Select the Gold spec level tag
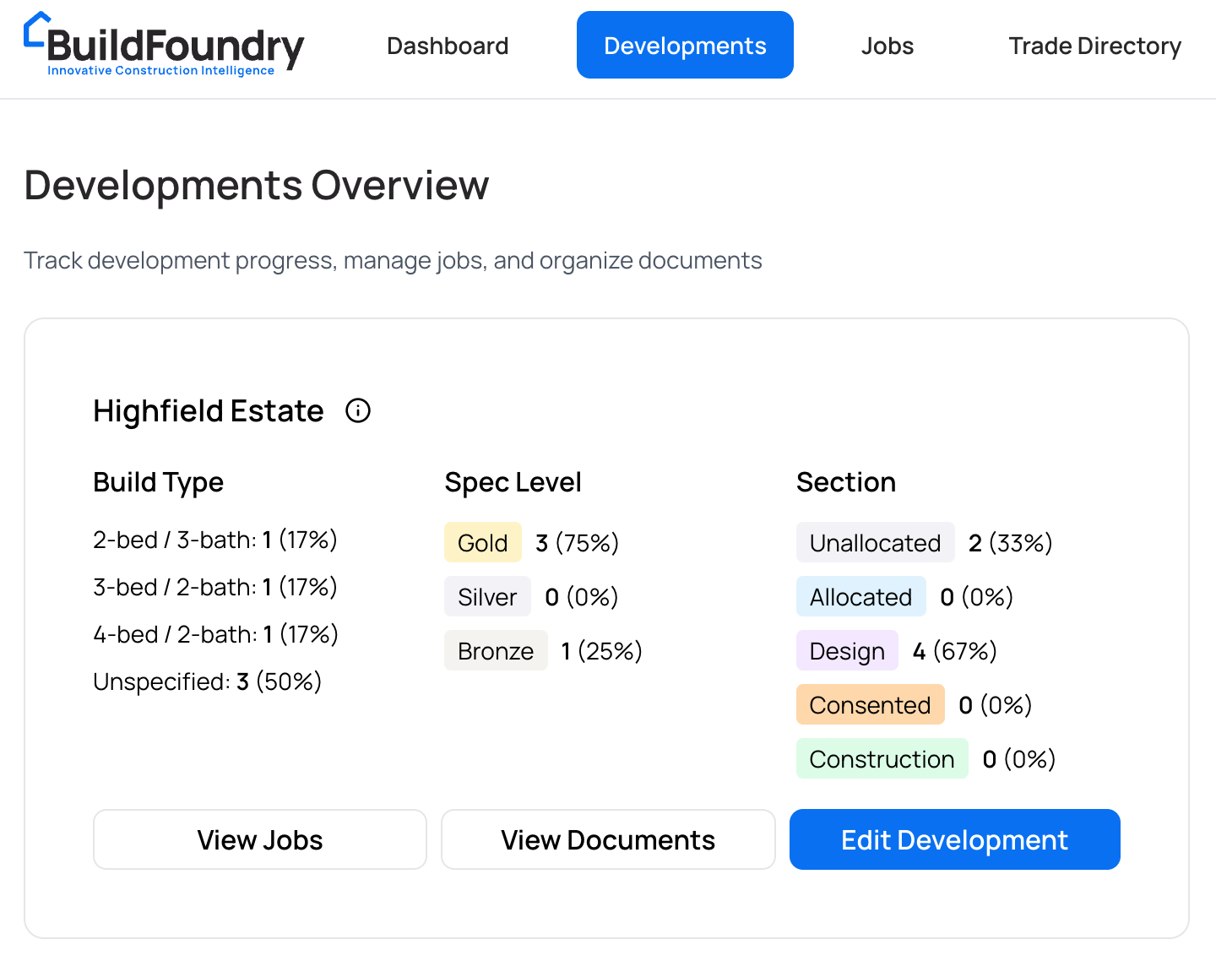 point(483,543)
